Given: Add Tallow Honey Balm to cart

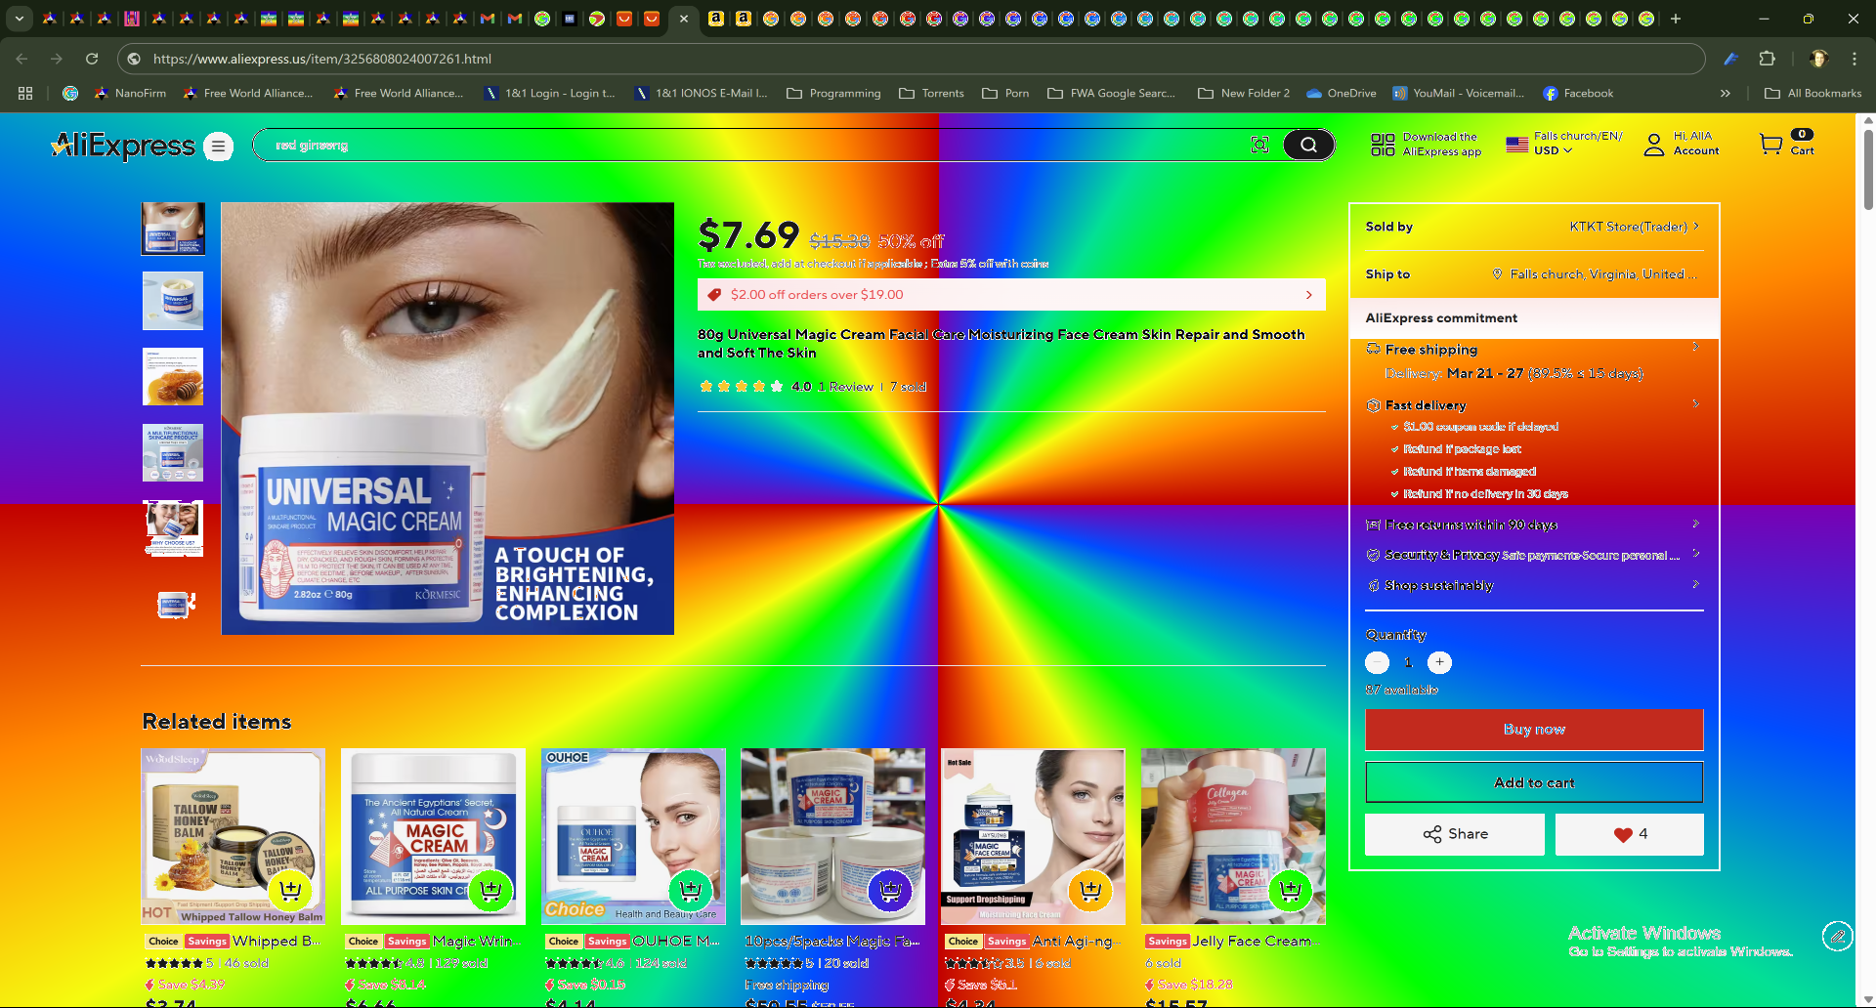Looking at the screenshot, I should 290,890.
